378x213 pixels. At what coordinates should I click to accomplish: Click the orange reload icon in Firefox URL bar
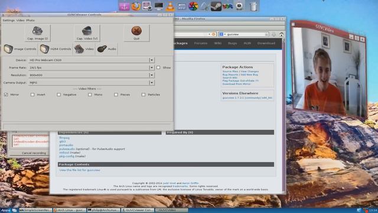click(214, 34)
